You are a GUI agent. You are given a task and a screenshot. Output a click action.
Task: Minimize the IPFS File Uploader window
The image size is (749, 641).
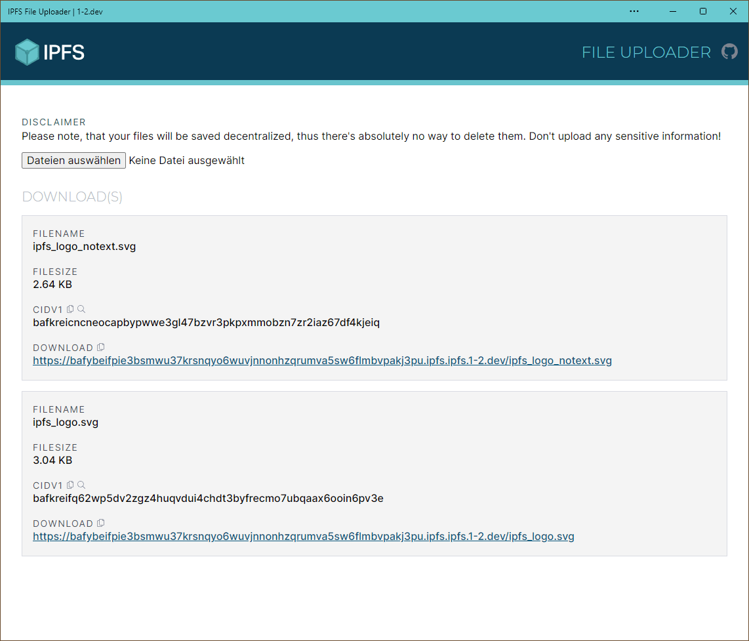coord(673,11)
